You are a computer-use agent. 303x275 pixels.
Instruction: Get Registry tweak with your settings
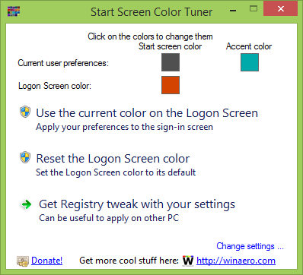point(137,204)
